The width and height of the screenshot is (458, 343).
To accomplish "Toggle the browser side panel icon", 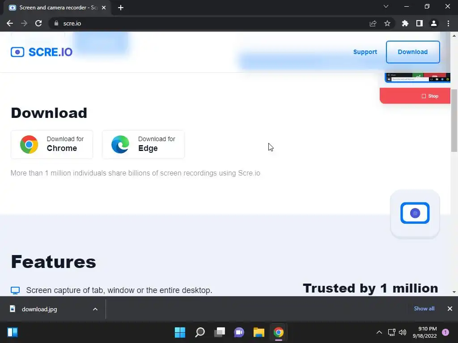I will tap(420, 23).
